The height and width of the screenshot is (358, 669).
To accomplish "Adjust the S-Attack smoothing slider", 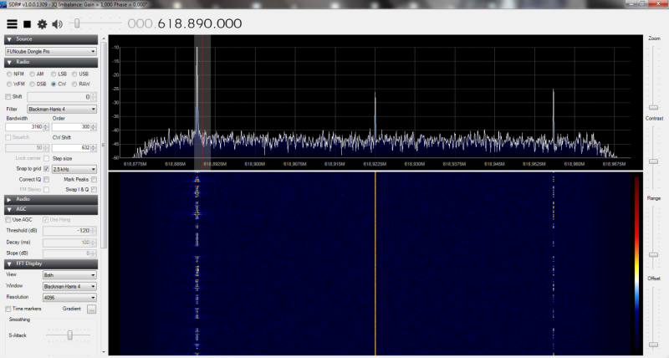I will [x=70, y=335].
